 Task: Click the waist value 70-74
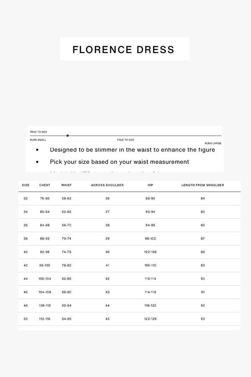(67, 238)
